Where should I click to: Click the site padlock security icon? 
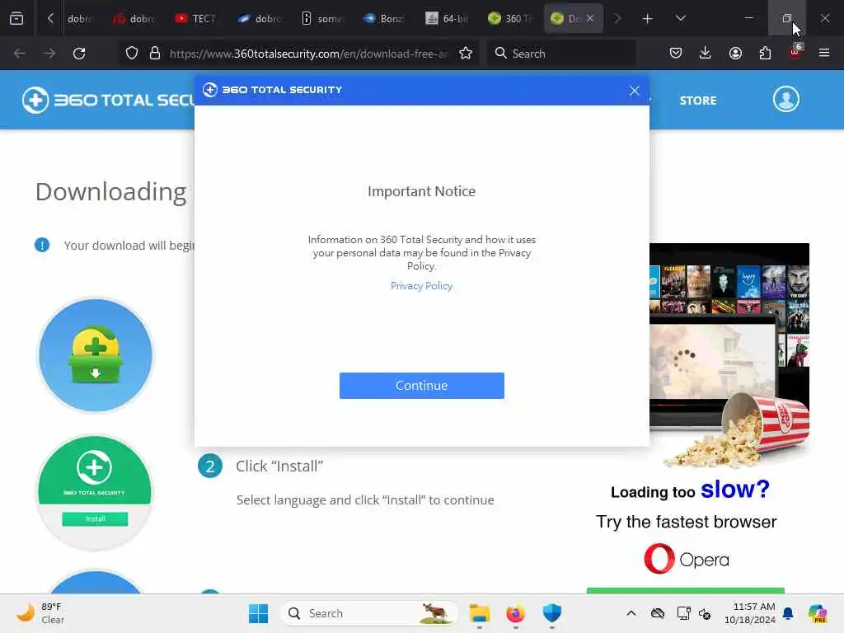click(x=155, y=54)
